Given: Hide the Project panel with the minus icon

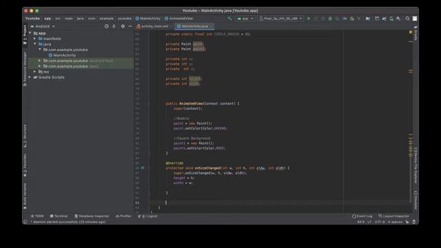Looking at the screenshot, I should click(130, 26).
